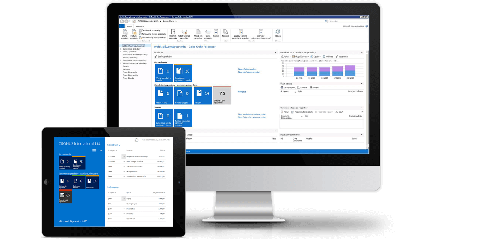Open Rabaty wiersza sprzedaży
Viewport: 479px width, 239px height.
point(184,34)
